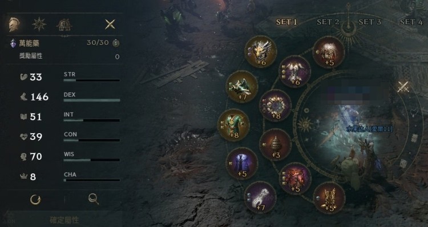Click the 確定屬性 confirm button

coord(64,220)
